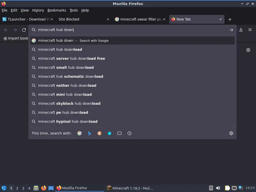256x192 pixels.
Task: Open New Tab page customize gear
Action: (x=248, y=50)
